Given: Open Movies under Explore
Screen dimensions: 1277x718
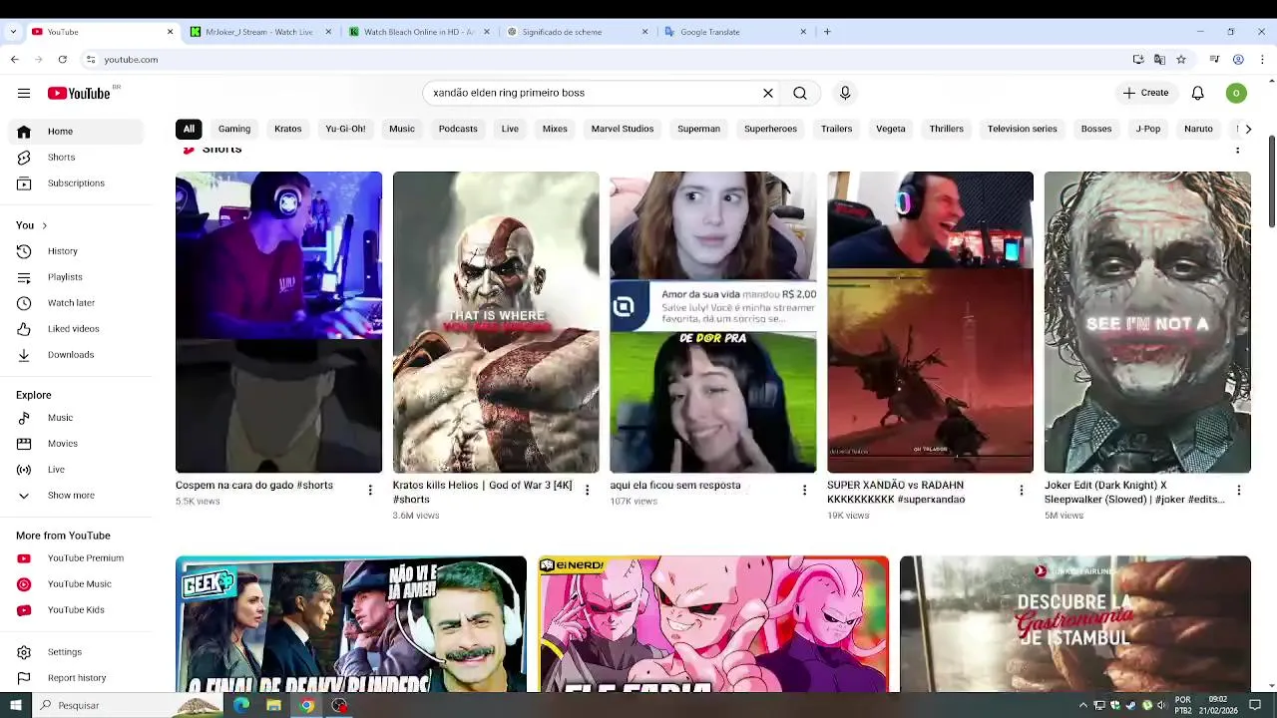Looking at the screenshot, I should coord(74,444).
